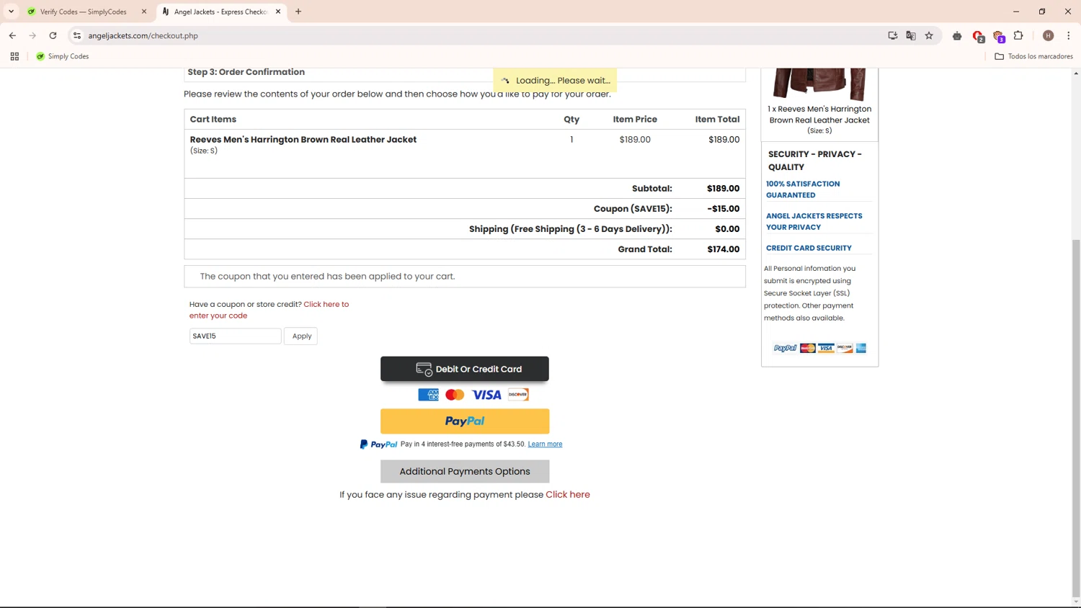
Task: Go forward to next page
Action: pos(32,35)
